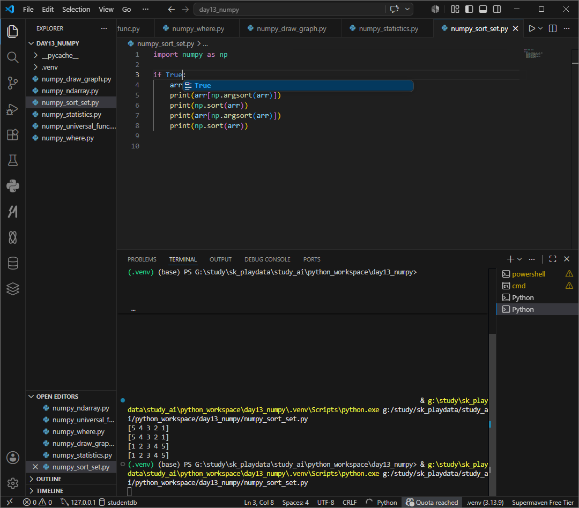Open Source Control view

point(12,83)
